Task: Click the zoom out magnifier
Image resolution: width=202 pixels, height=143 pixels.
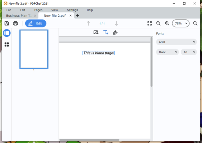Action: pos(158,23)
